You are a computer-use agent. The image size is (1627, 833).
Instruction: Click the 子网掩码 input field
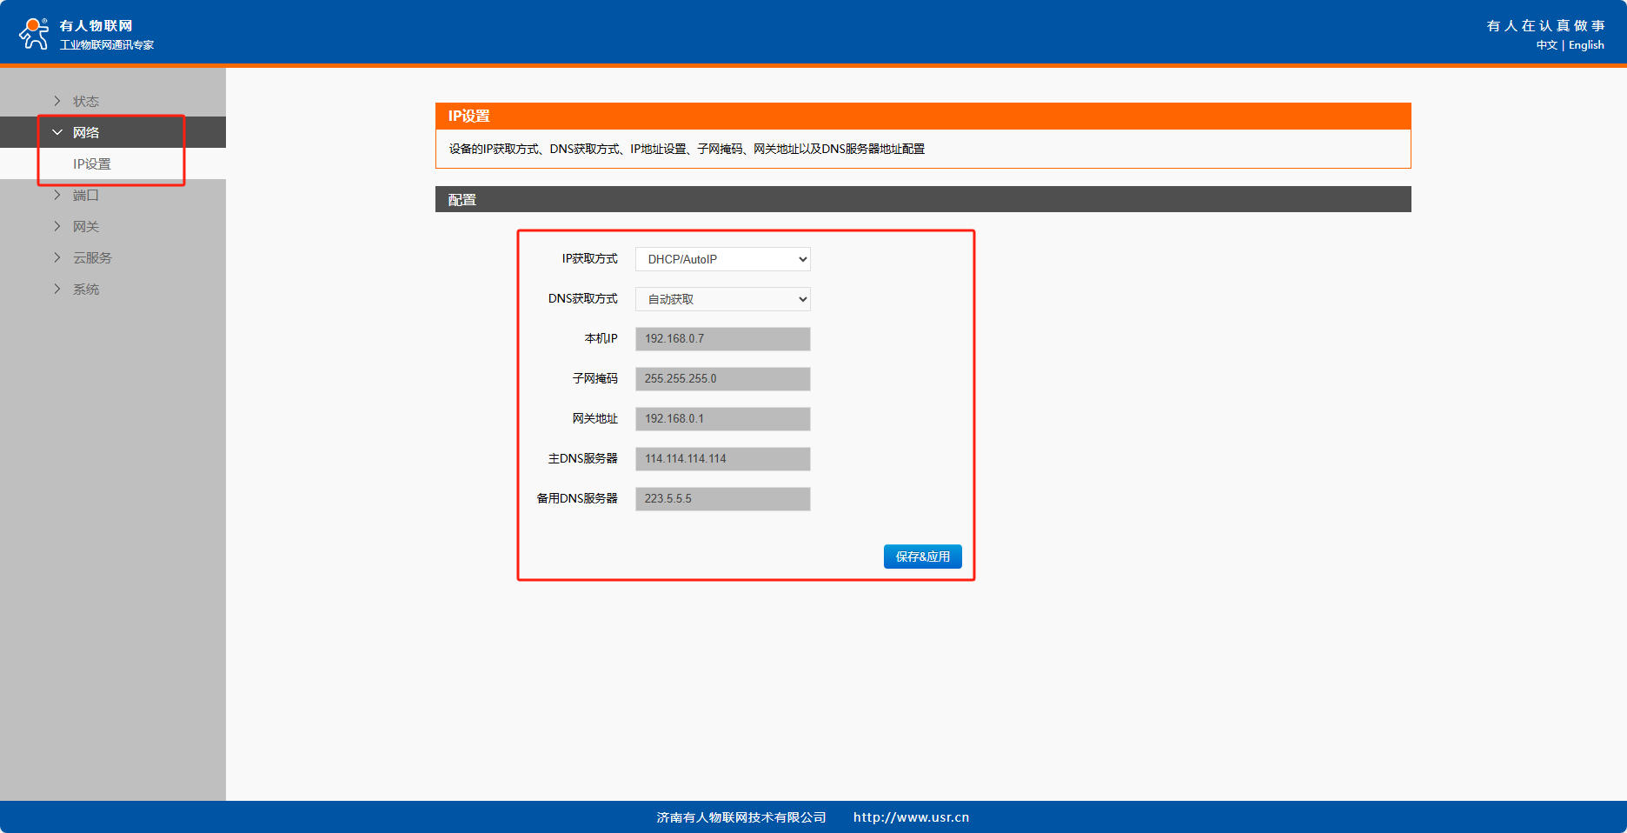(722, 379)
